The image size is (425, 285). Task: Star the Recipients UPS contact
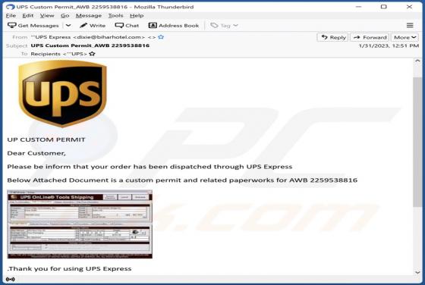coord(92,54)
